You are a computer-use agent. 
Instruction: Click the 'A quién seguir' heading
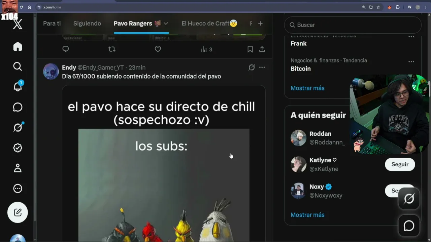(x=318, y=115)
